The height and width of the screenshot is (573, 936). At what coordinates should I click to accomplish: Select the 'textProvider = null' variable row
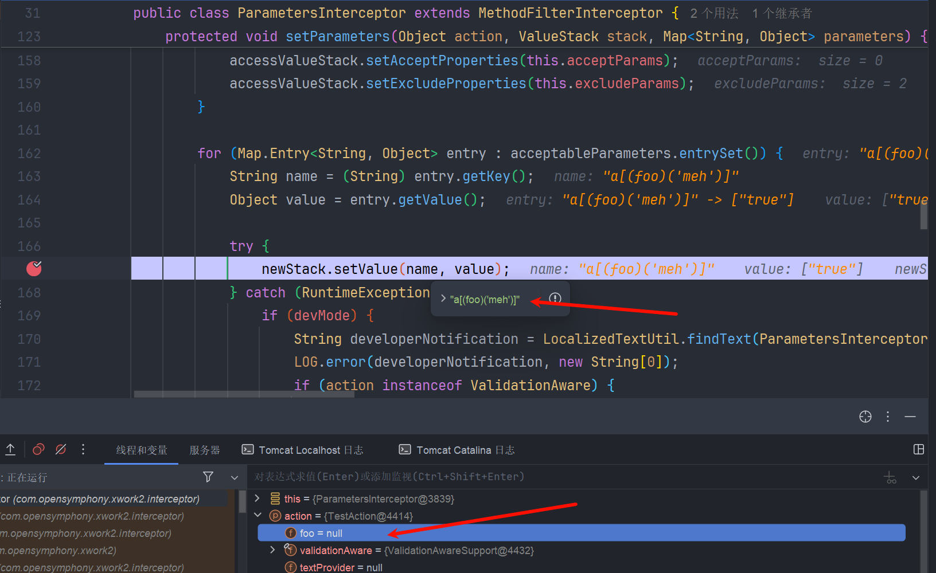pyautogui.click(x=582, y=566)
